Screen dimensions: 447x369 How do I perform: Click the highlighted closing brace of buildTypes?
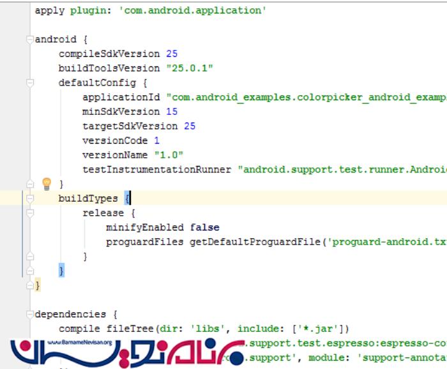(61, 271)
